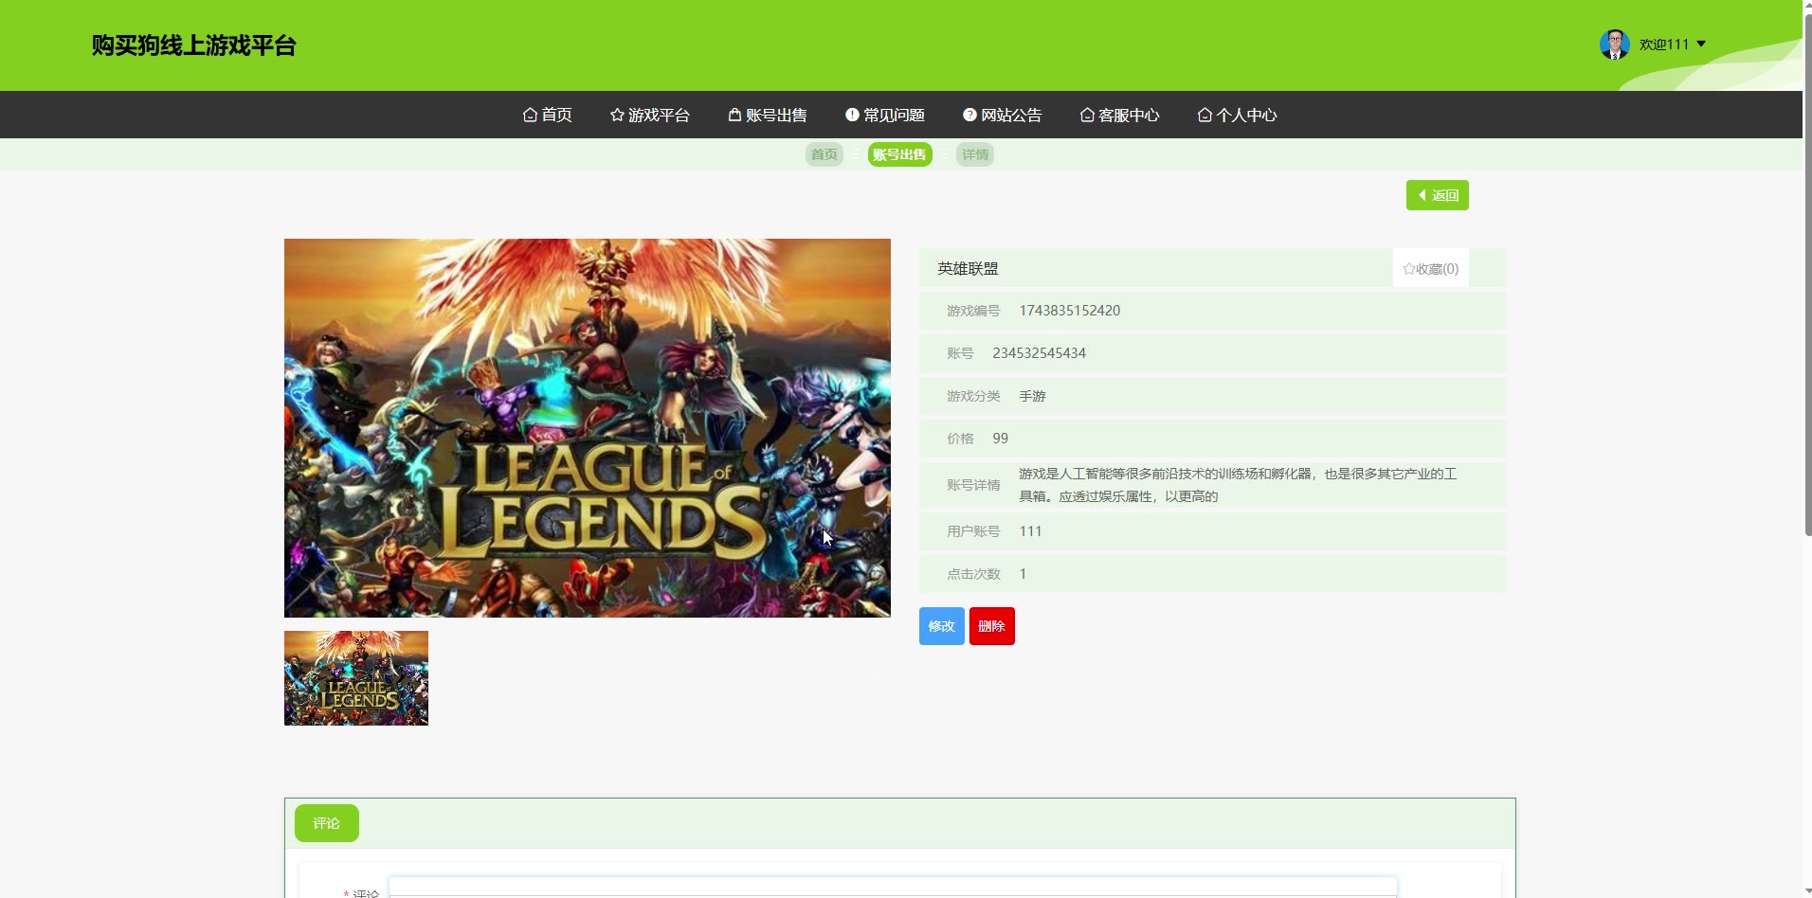Click the 点击次数 value 1
Viewport: 1812px width, 898px height.
[1023, 574]
